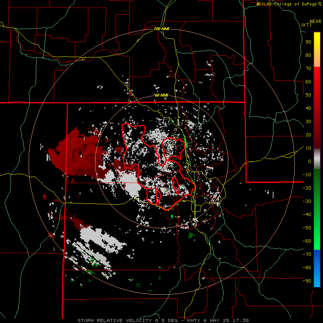Screen dimensions: 323x323
Task: Click the NEXR label above the color bar
Action: pyautogui.click(x=315, y=22)
